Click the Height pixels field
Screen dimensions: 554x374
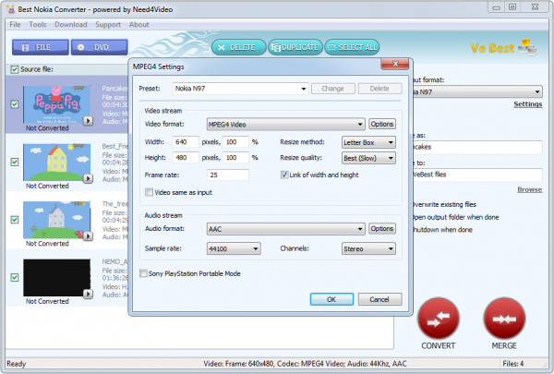pos(186,158)
